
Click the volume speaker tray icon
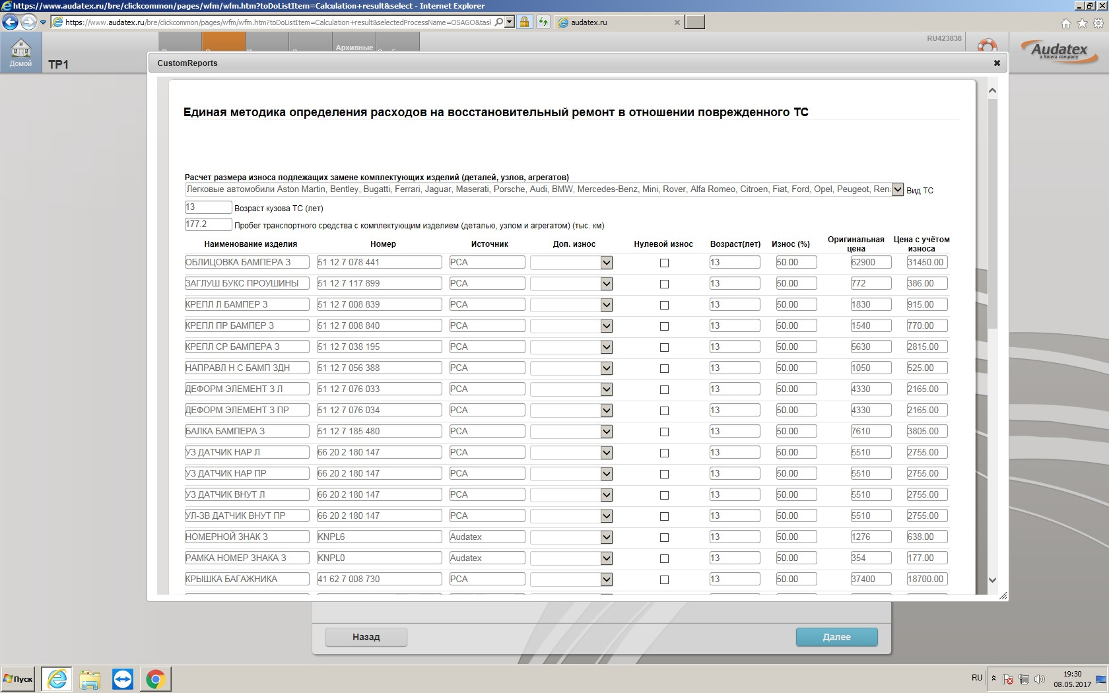(1040, 678)
